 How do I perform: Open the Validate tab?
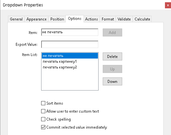pos(124,19)
